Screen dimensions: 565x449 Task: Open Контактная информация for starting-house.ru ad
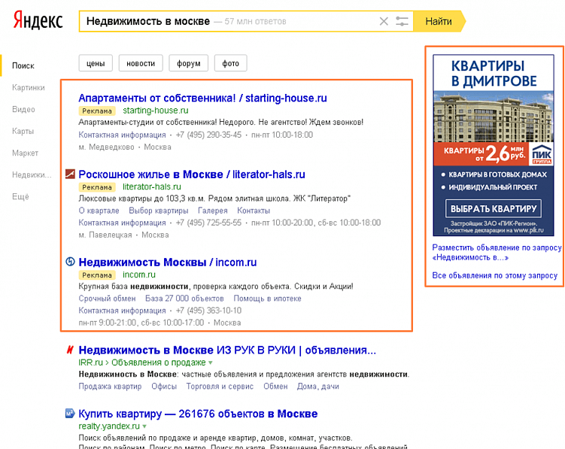[x=122, y=135]
